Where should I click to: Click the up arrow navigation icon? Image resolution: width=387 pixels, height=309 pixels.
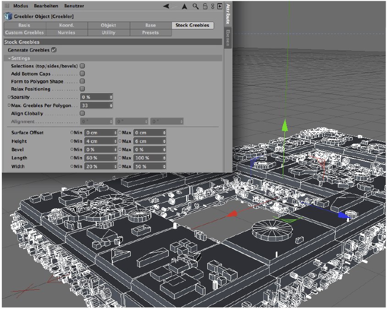(184, 6)
